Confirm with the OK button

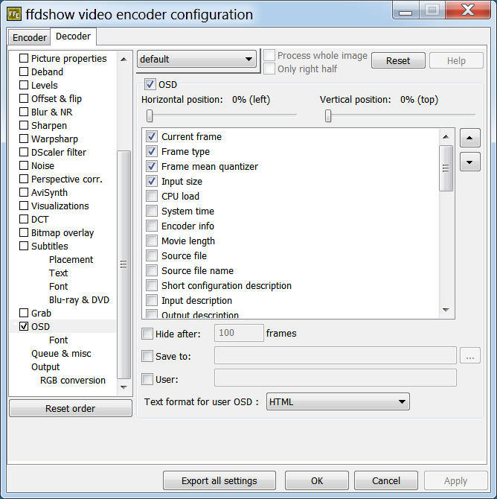pyautogui.click(x=317, y=480)
